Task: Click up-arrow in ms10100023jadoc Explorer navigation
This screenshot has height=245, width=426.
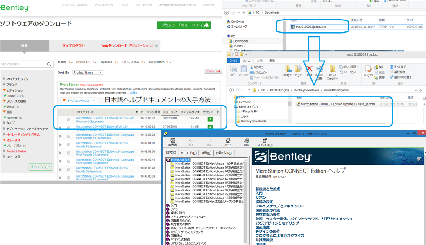Action: point(249,90)
